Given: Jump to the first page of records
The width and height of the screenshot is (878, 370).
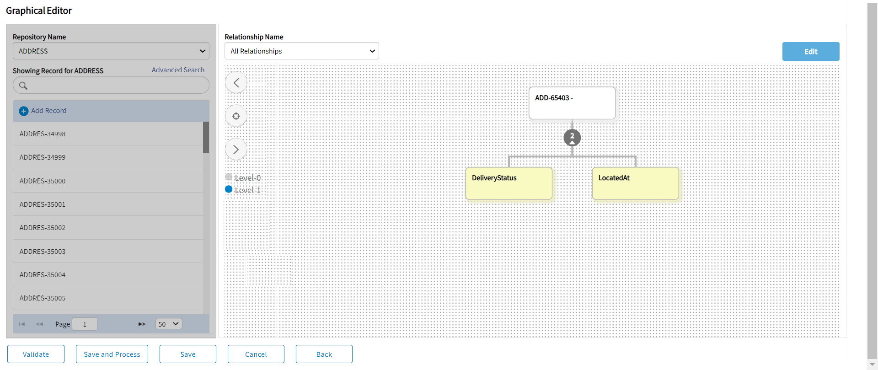Looking at the screenshot, I should [x=21, y=324].
